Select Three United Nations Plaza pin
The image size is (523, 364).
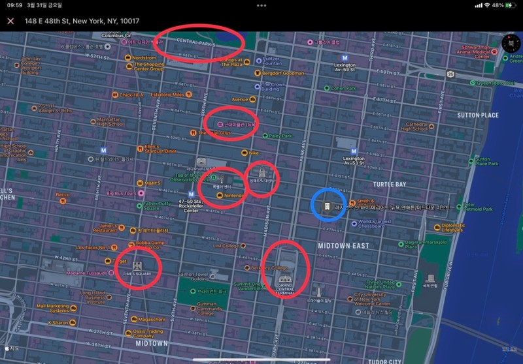[x=399, y=284]
